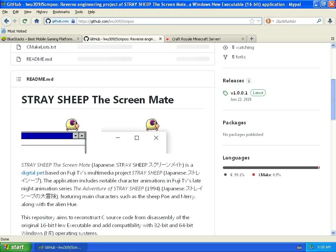
Task: Open the CMakeLists.txt file
Action: 41,47
